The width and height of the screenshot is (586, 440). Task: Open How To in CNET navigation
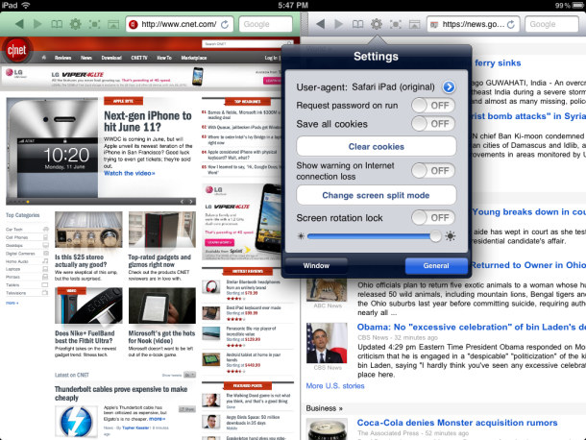[x=164, y=58]
